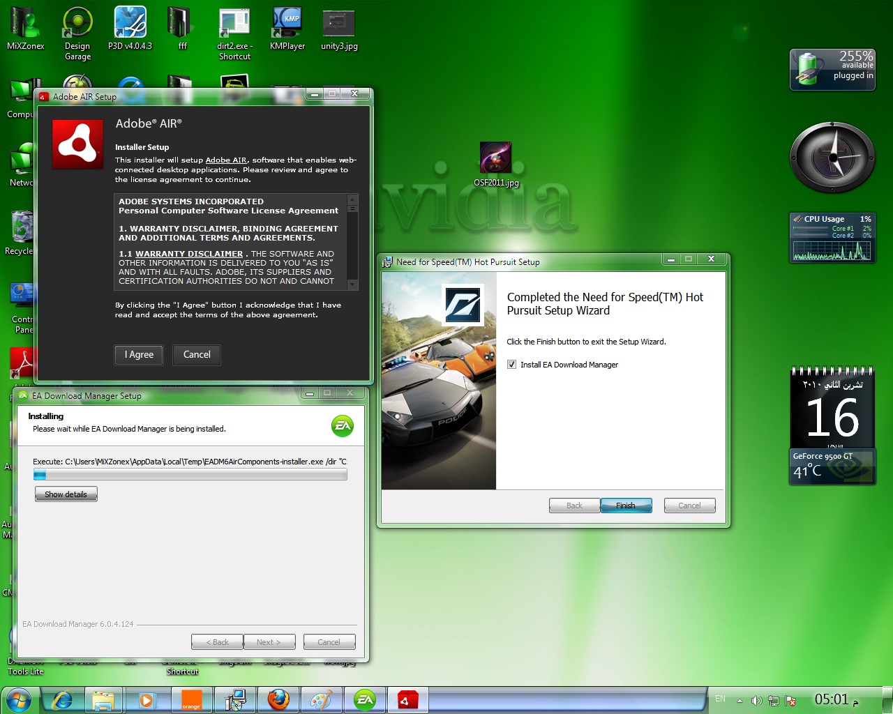Open Internet Explorer from the taskbar
893x714 pixels.
coord(63,700)
